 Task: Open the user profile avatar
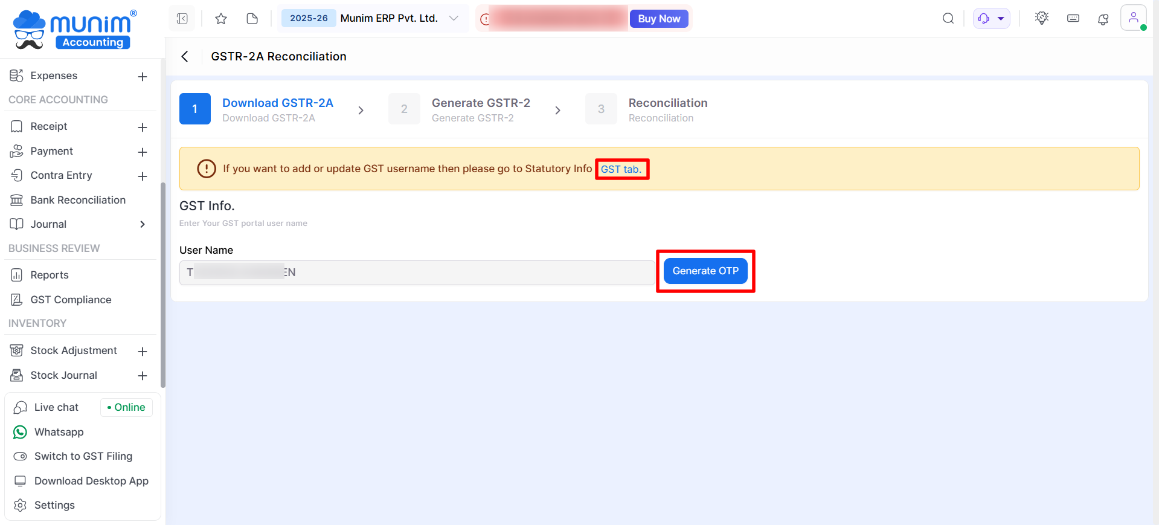[1134, 18]
